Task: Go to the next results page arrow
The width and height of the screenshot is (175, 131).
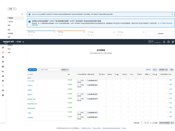Action: pos(148,123)
